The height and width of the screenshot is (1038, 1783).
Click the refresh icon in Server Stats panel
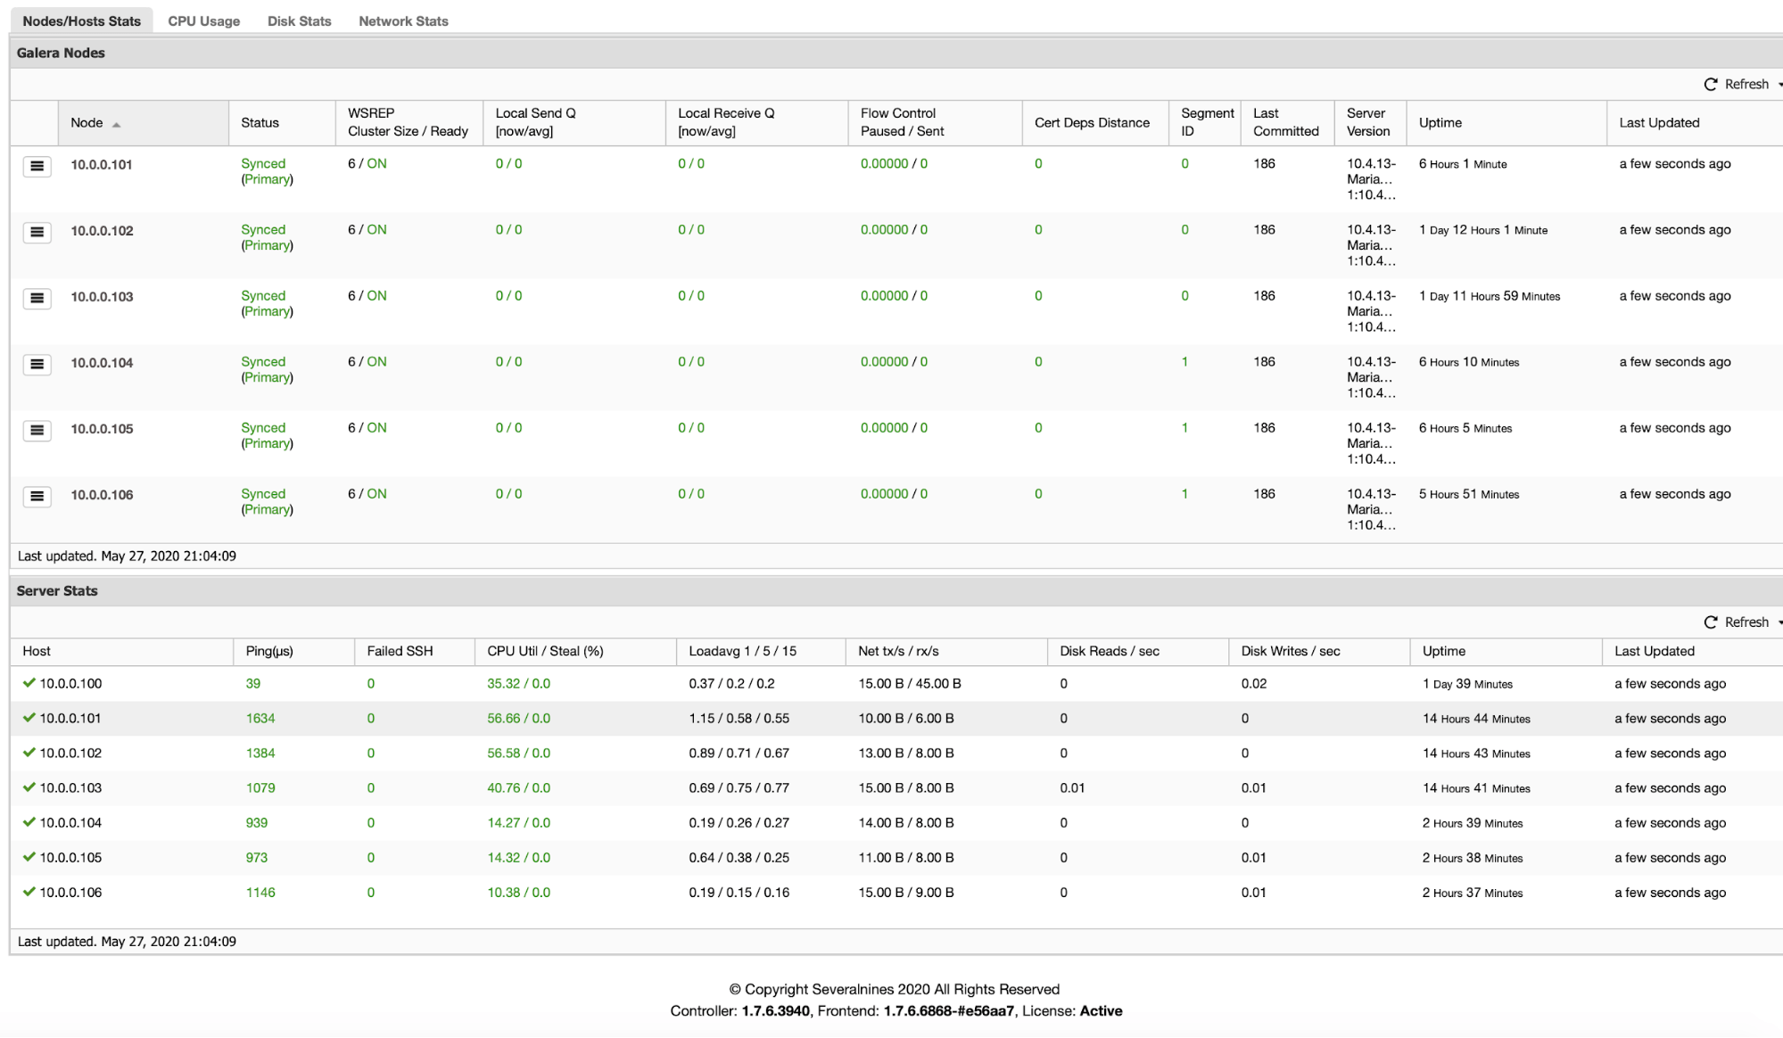(1710, 622)
